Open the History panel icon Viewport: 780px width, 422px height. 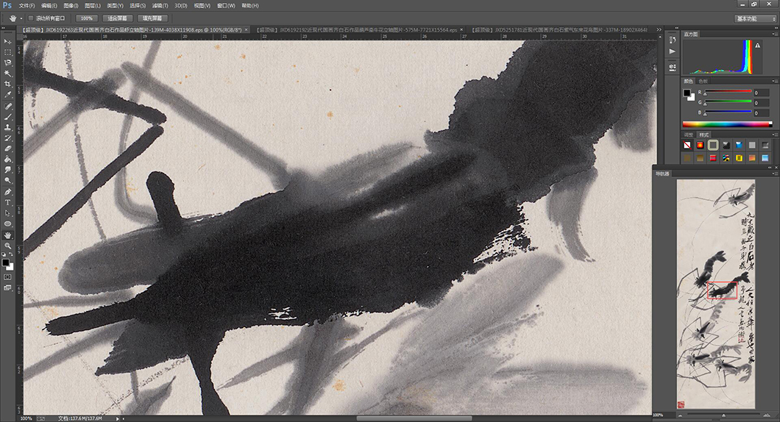pos(673,40)
